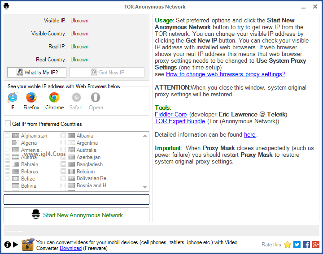The image size is (323, 254).
Task: Share via the Google Plus icon
Action: 316,245
